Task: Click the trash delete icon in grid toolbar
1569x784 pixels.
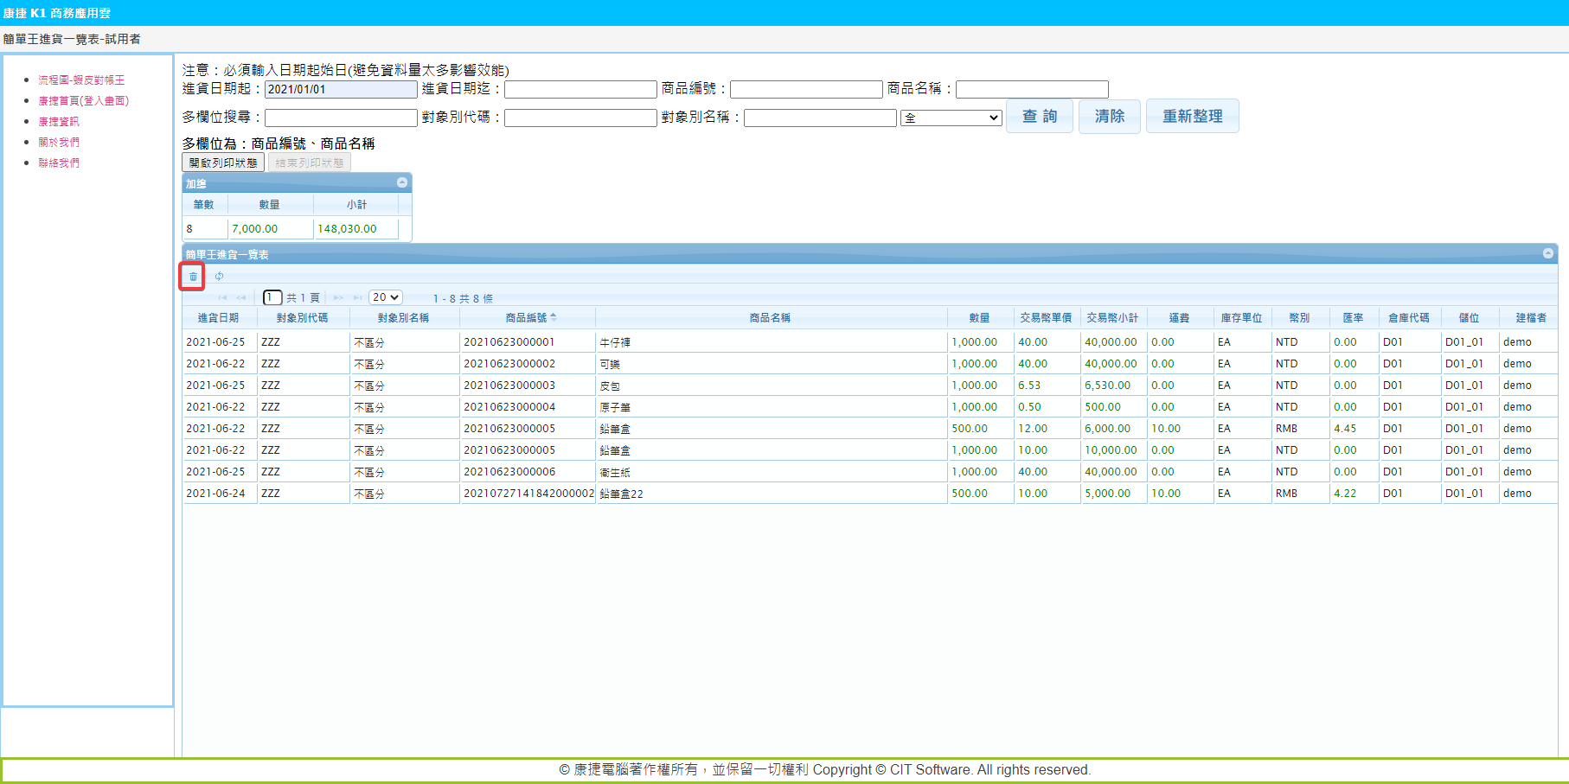Action: (193, 277)
